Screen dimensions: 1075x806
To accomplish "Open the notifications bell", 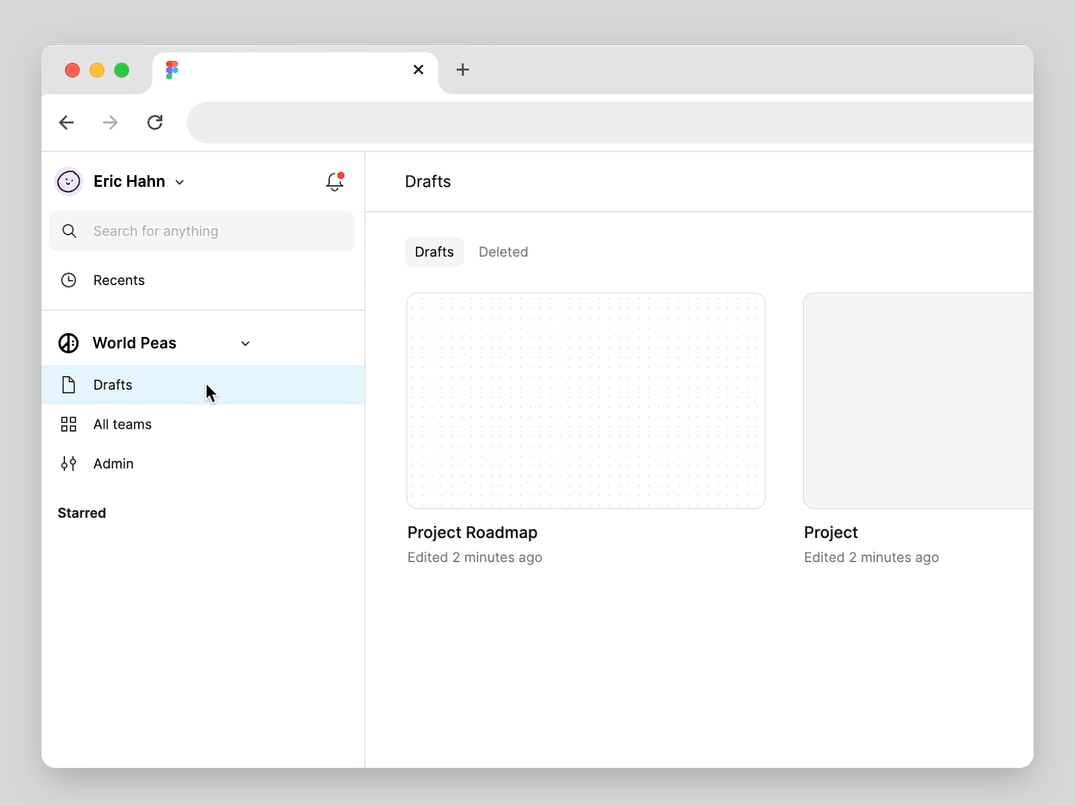I will [x=335, y=181].
